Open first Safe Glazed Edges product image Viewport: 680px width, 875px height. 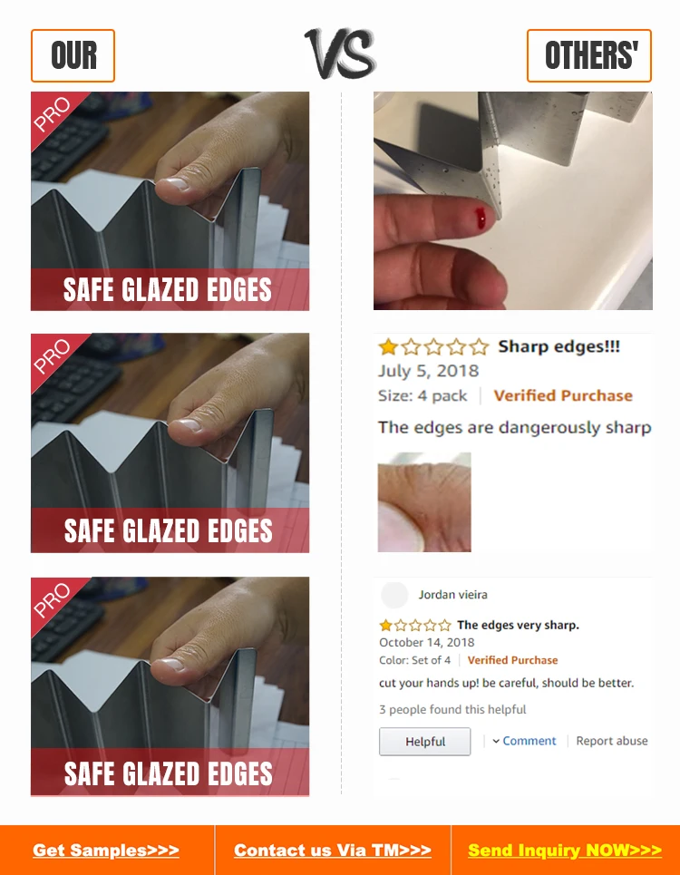click(170, 201)
